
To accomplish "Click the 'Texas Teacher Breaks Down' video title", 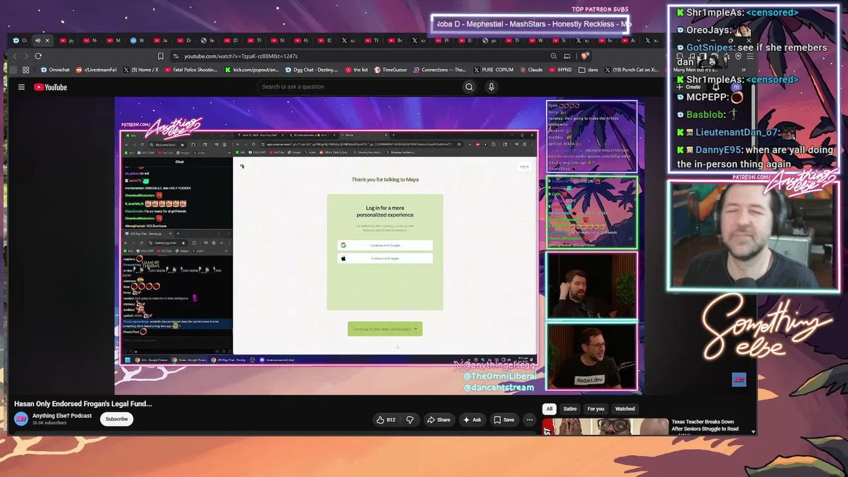I will [x=705, y=425].
